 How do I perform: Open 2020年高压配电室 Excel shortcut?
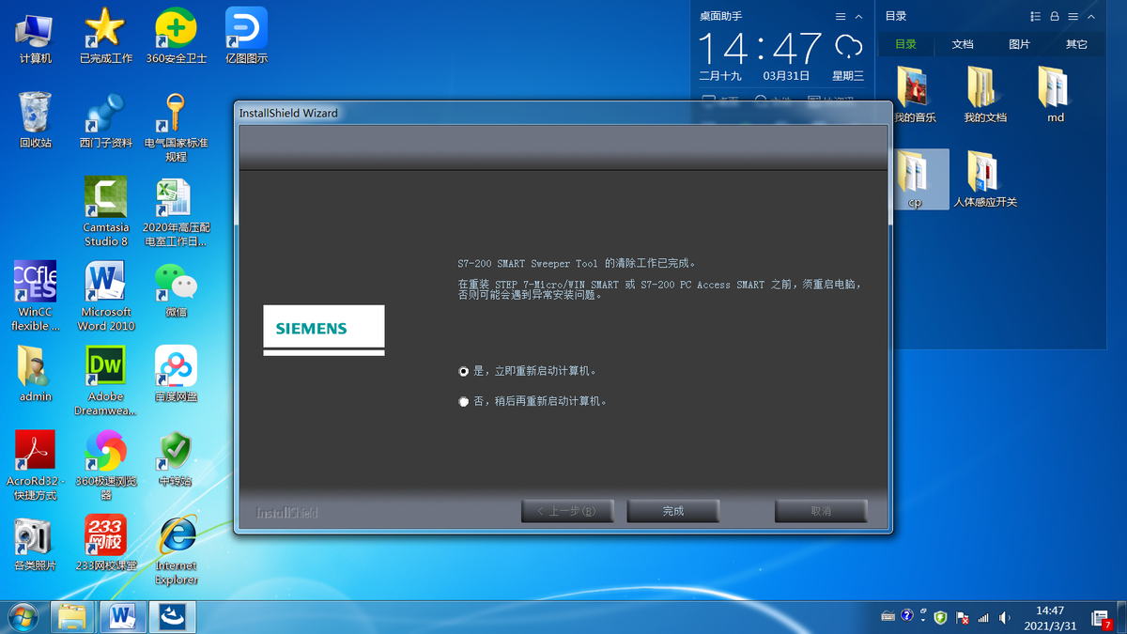176,211
